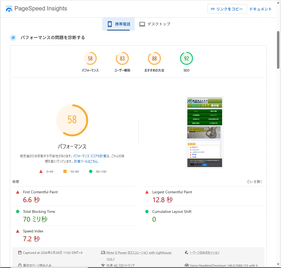This screenshot has width=281, height=268.
Task: Open the ドキュメント link
Action: [x=260, y=9]
